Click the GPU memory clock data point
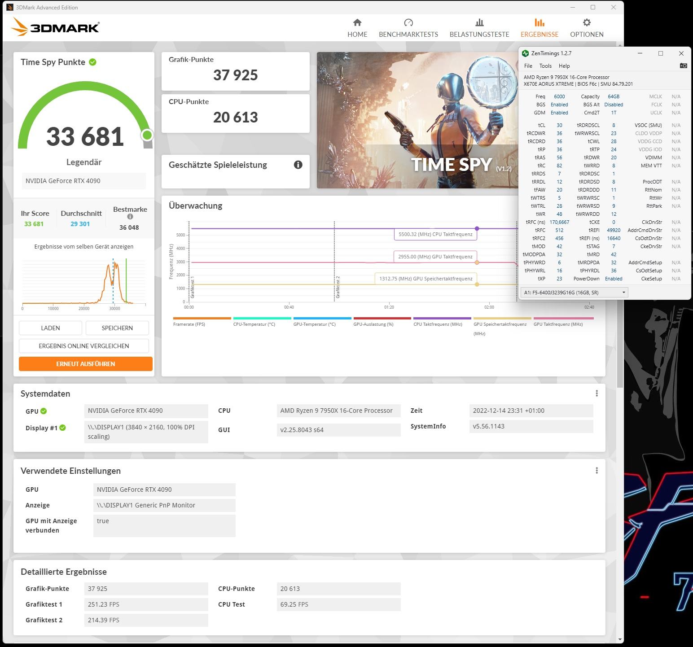Screen dimensions: 693x647 click(477, 284)
